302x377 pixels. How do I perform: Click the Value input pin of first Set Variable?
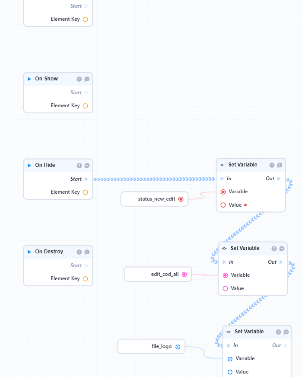(223, 205)
